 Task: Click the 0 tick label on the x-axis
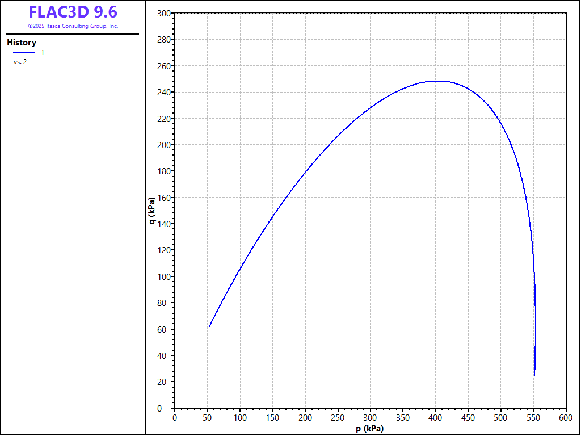(175, 417)
